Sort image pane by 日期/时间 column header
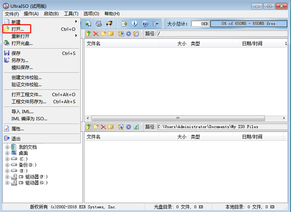The image size is (291, 212). [x=261, y=44]
